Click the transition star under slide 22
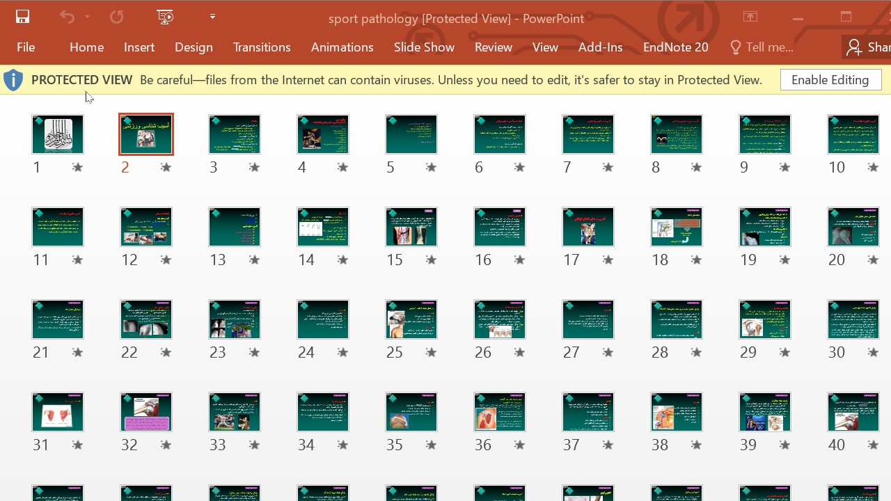891x501 pixels. coord(166,352)
